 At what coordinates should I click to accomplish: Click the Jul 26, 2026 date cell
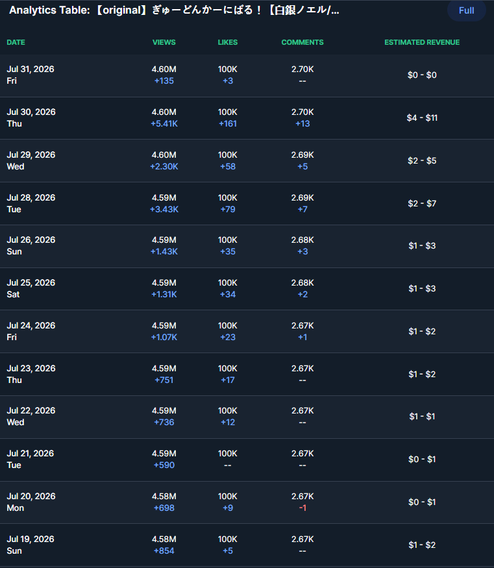pos(31,245)
